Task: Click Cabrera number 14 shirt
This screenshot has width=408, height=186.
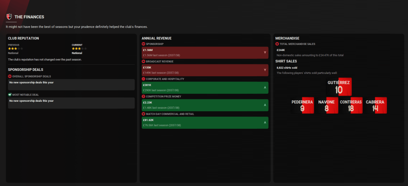Action: (x=375, y=105)
